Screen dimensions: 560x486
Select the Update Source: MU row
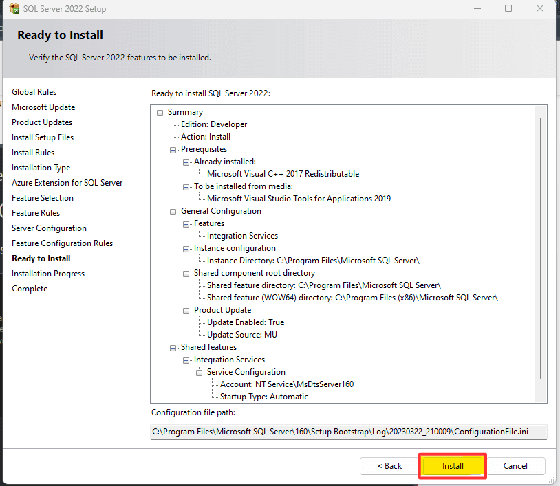pyautogui.click(x=241, y=335)
